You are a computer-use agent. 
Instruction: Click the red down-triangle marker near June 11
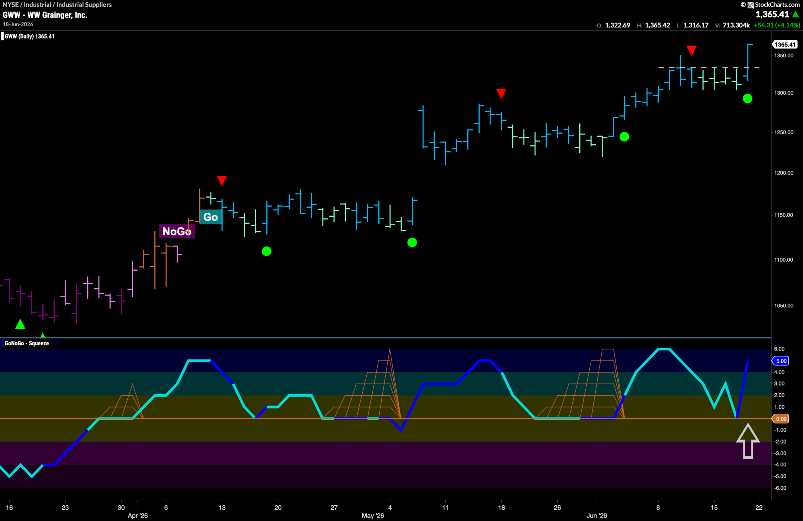point(691,50)
